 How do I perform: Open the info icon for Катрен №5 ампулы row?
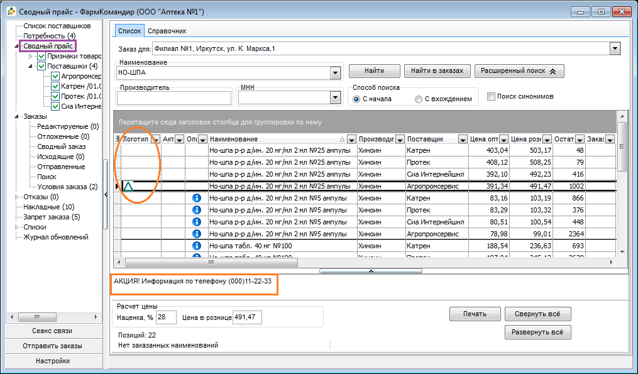[197, 198]
